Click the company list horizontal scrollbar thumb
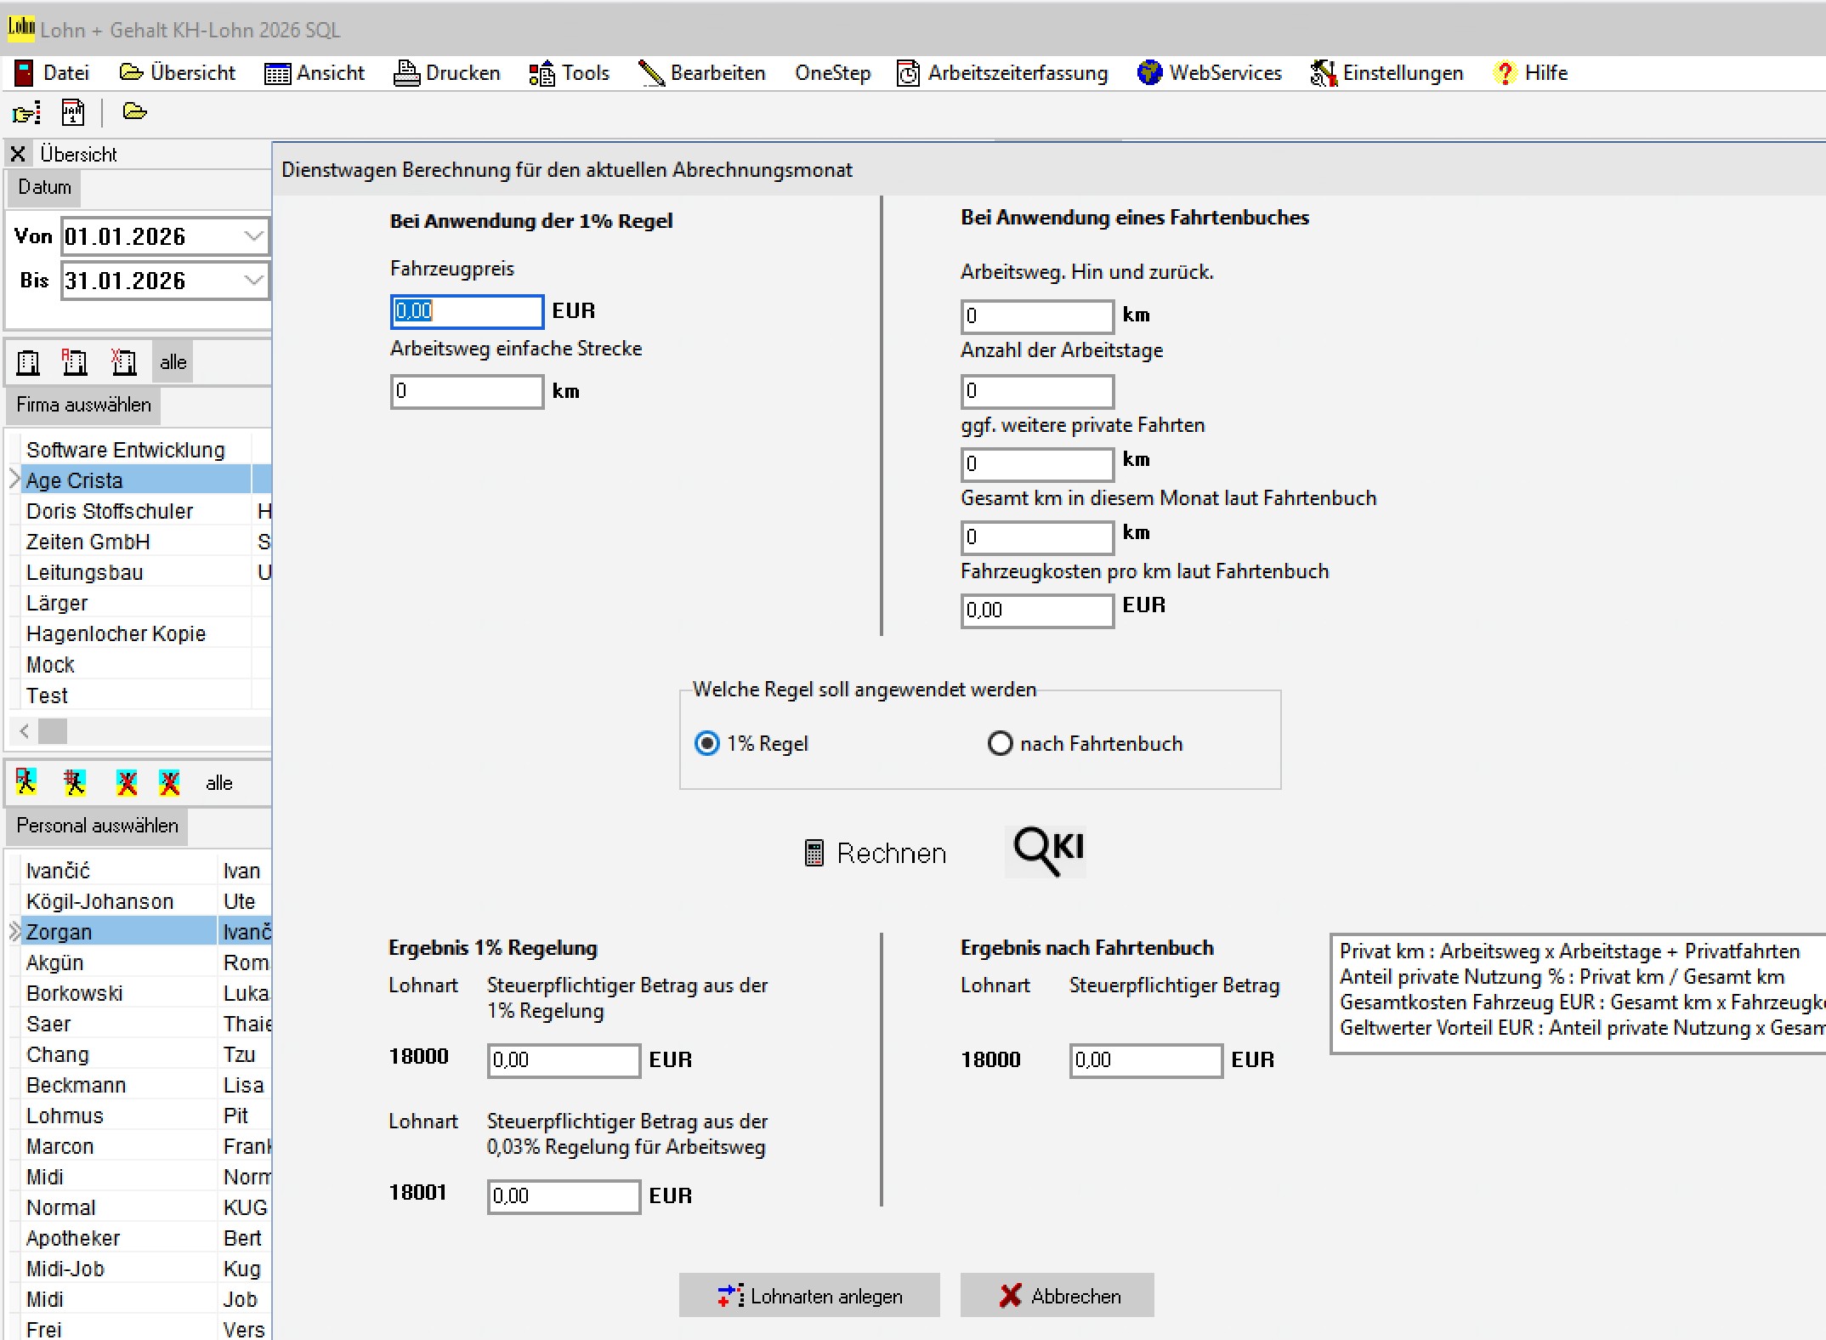This screenshot has width=1826, height=1340. click(x=53, y=730)
